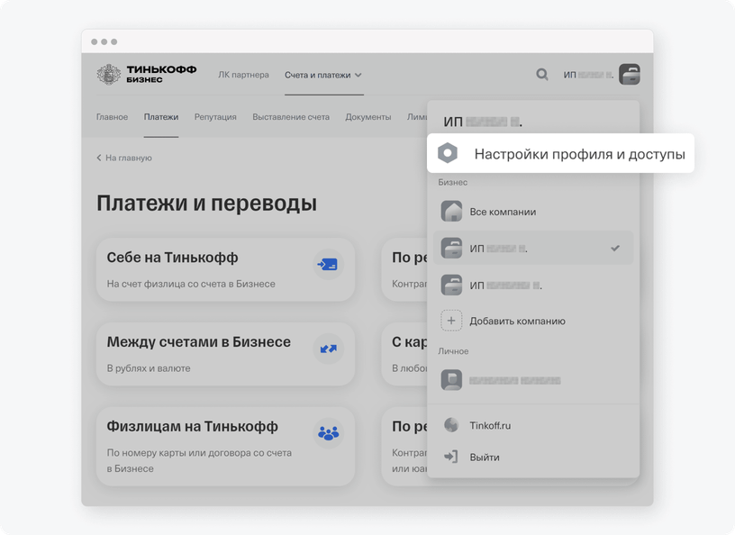Click the Tinkoff.ru globe icon

(x=451, y=425)
